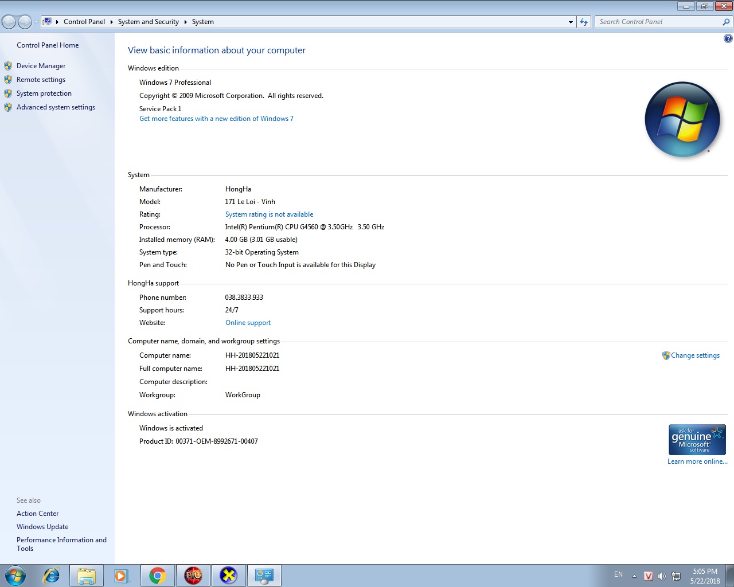Open the recent pages dropdown arrow
Screen dimensions: 734x587
pos(36,22)
